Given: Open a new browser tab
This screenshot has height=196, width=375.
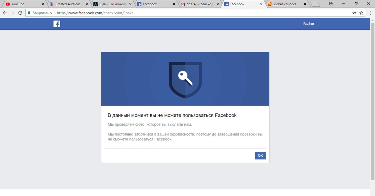Looking at the screenshot, I should click(316, 4).
